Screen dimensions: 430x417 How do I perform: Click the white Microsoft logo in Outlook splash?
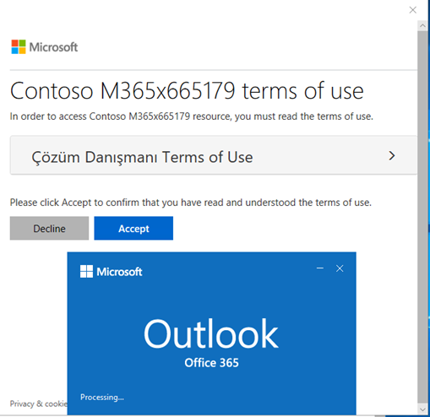(x=112, y=272)
